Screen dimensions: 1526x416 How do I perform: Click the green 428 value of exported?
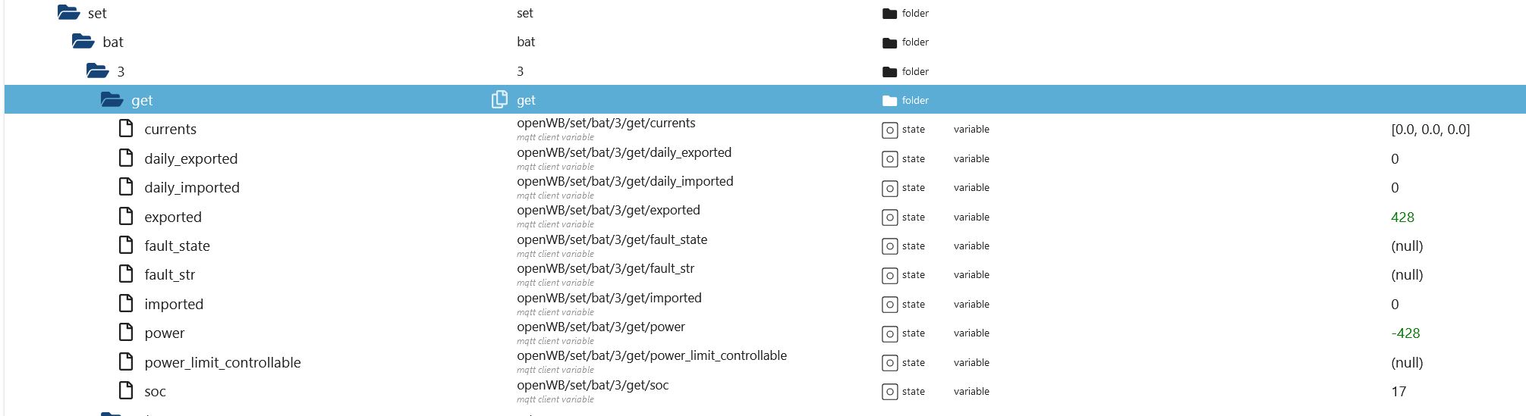click(x=1402, y=217)
